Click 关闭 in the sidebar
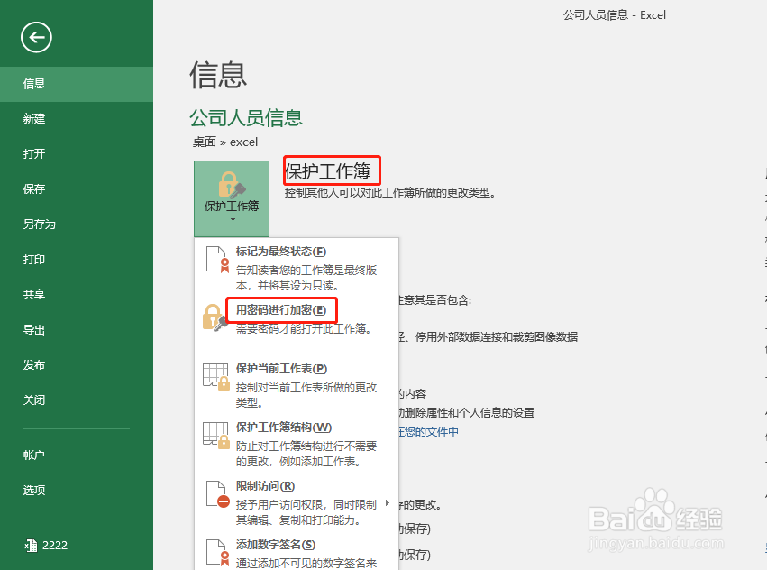This screenshot has height=570, width=767. click(x=34, y=400)
